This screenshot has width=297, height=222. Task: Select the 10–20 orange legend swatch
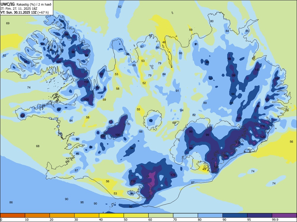[37, 215]
